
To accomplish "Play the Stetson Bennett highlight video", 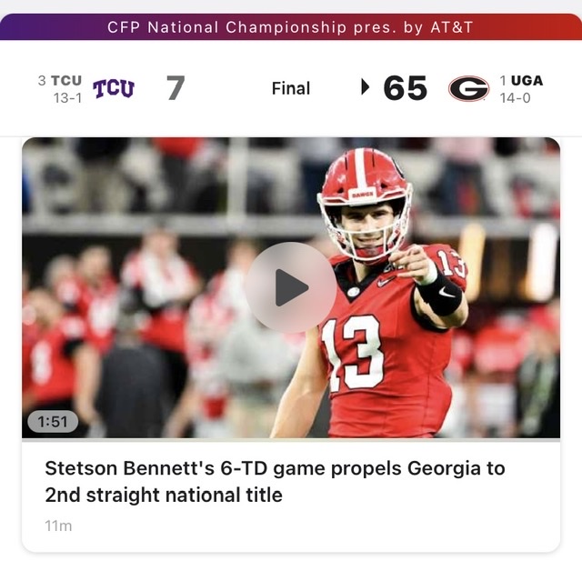I will coord(291,287).
